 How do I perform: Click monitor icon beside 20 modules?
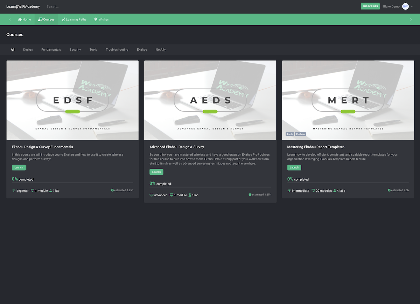click(x=313, y=191)
